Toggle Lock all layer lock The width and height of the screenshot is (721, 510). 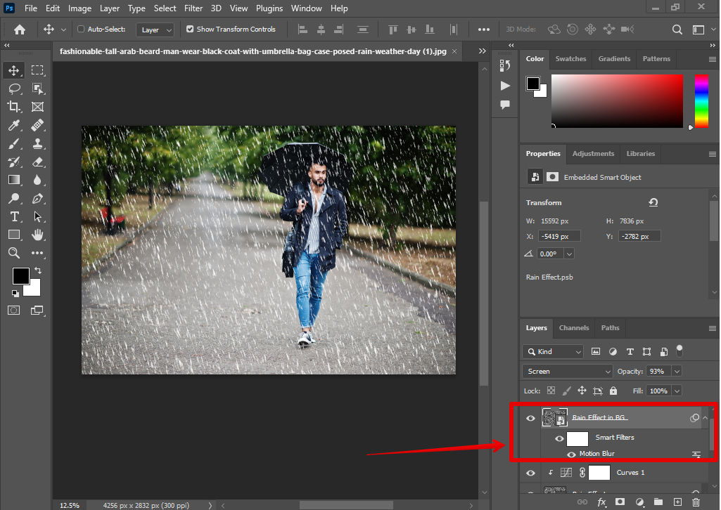[x=613, y=391]
